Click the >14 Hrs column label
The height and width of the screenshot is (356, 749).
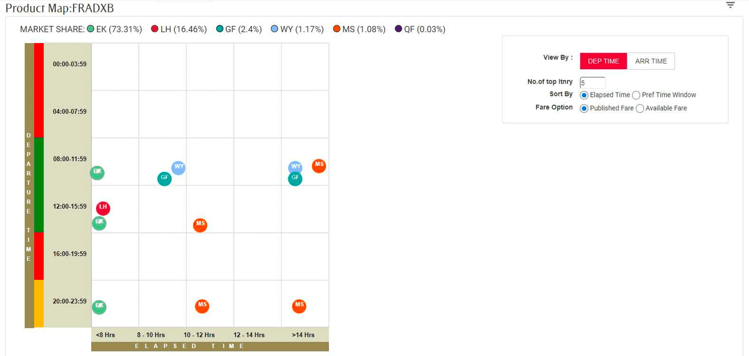tap(303, 335)
